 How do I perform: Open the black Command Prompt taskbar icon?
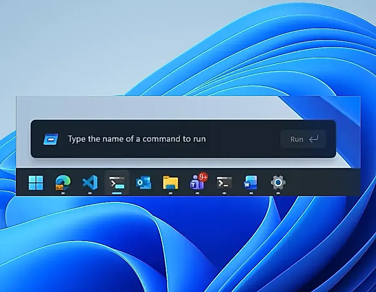[224, 183]
